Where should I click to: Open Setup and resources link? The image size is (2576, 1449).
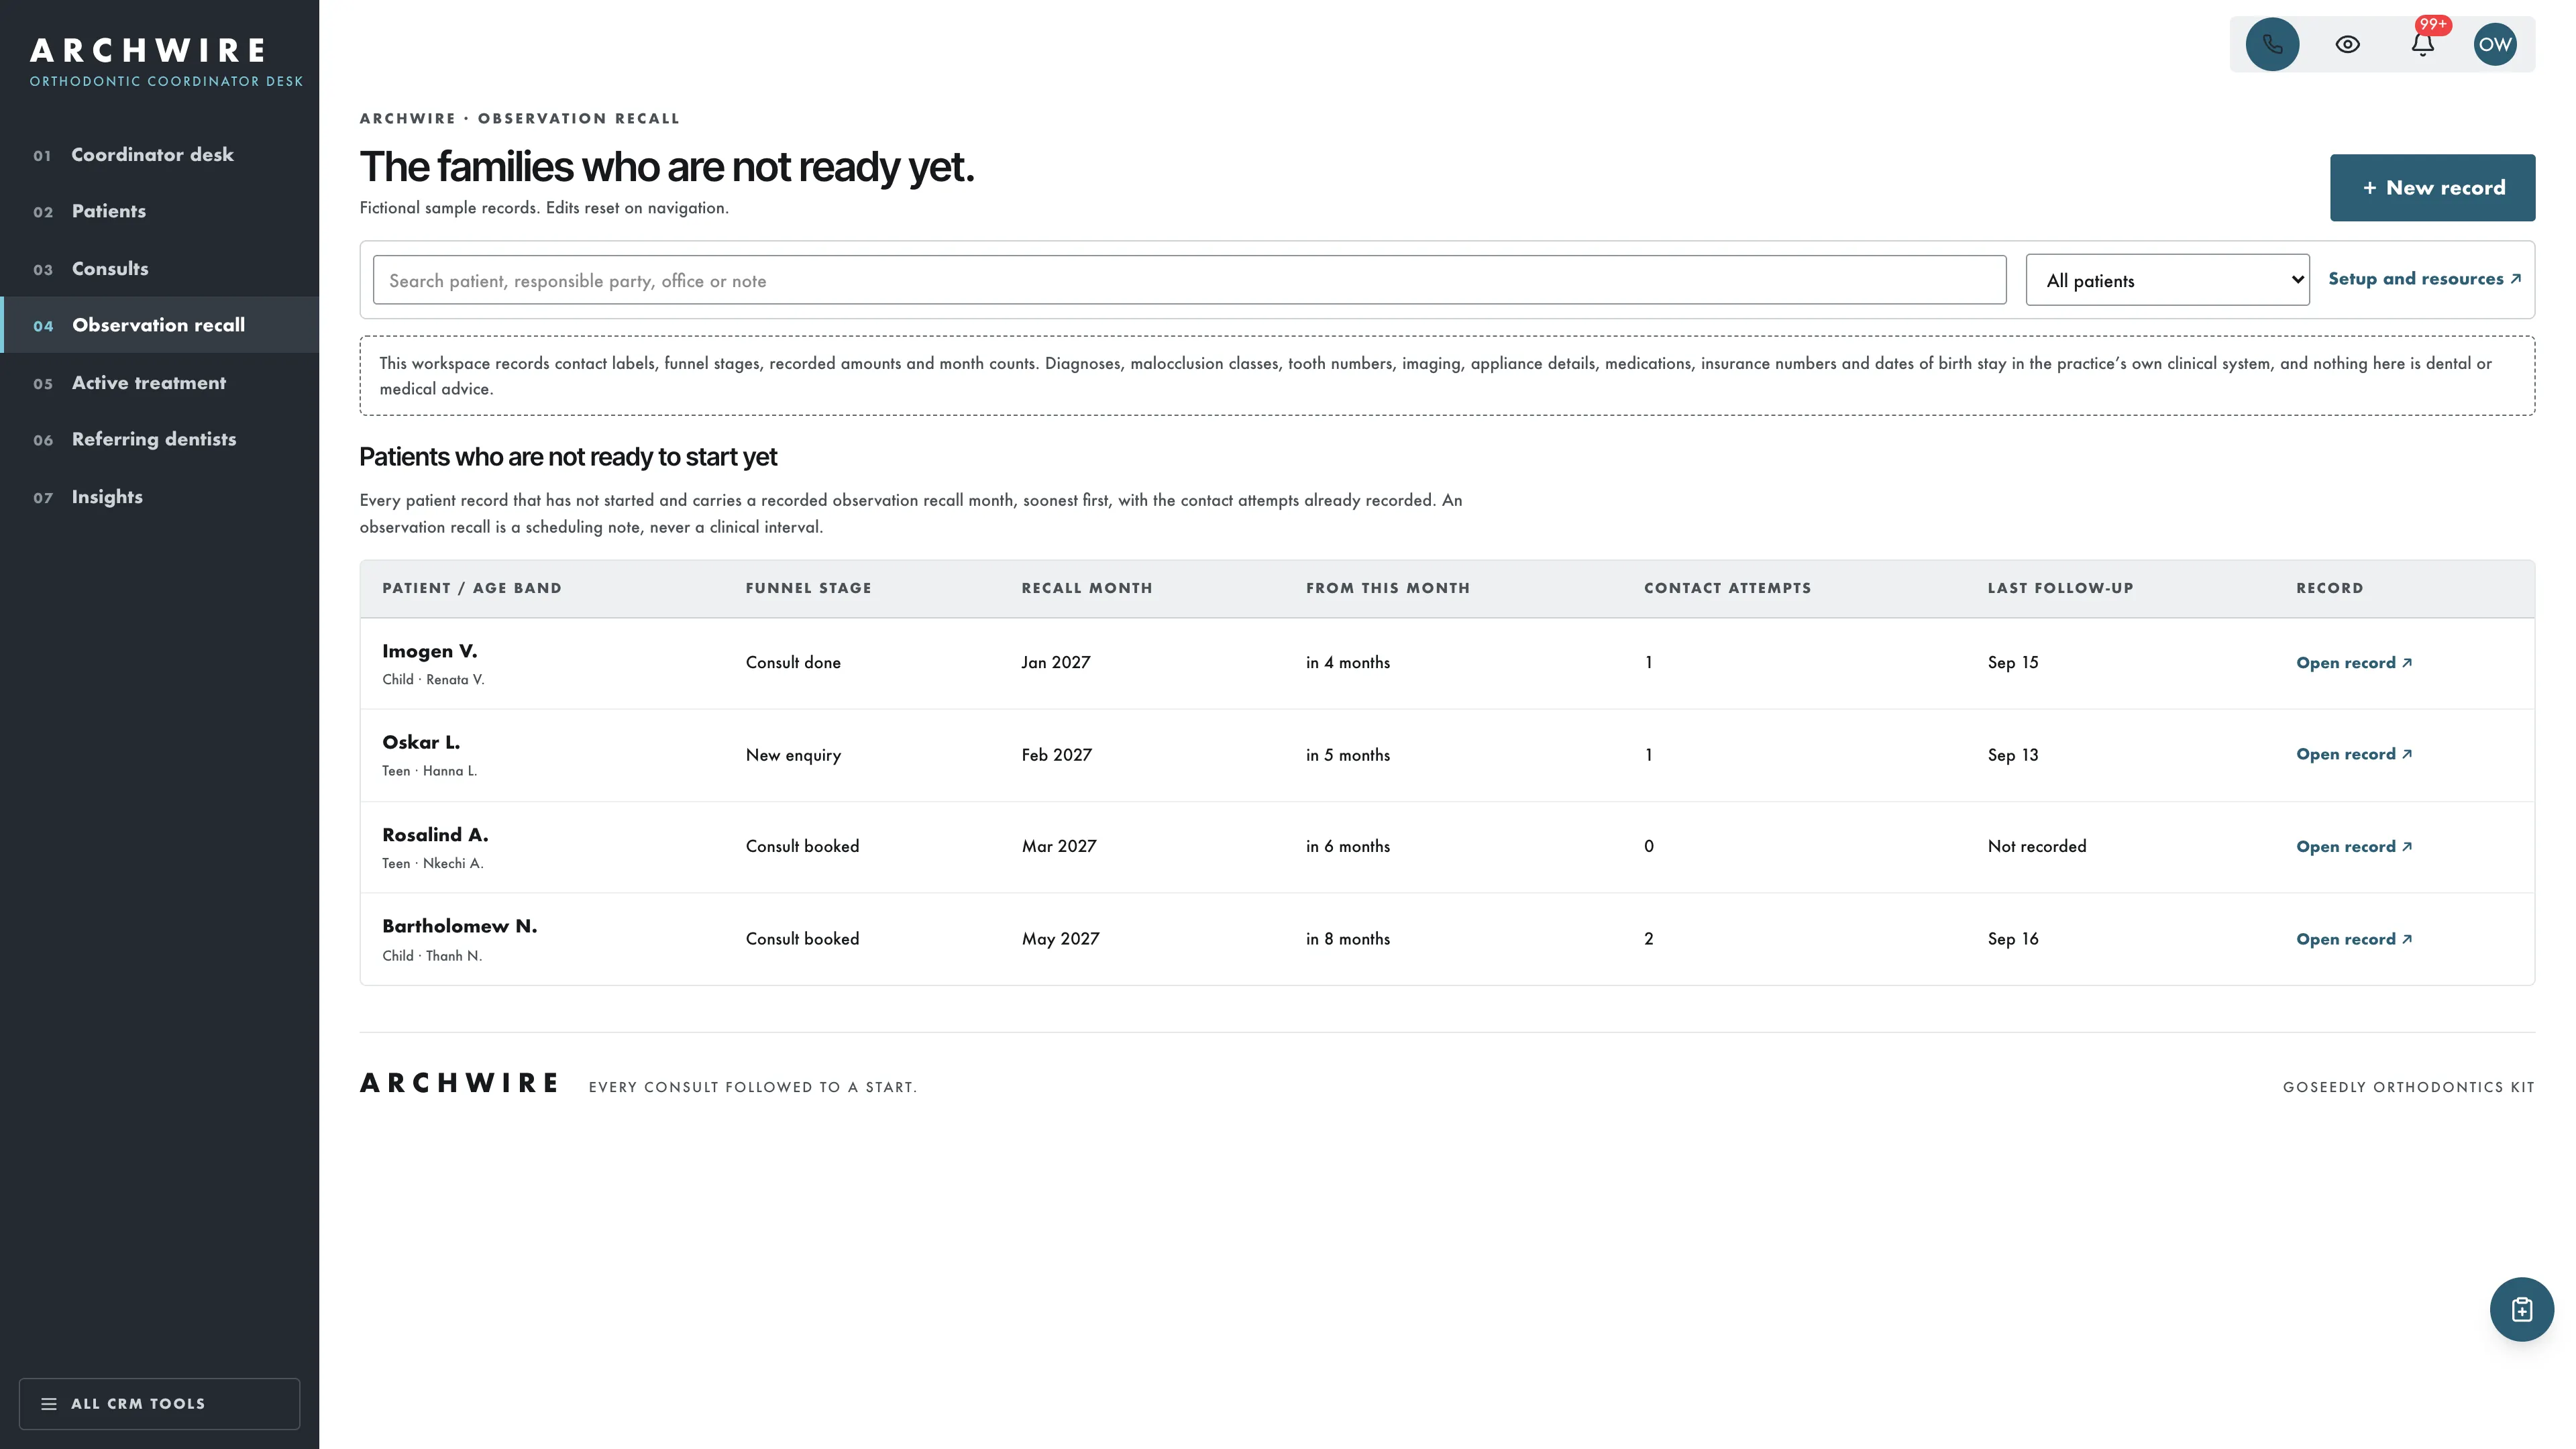(x=2424, y=279)
